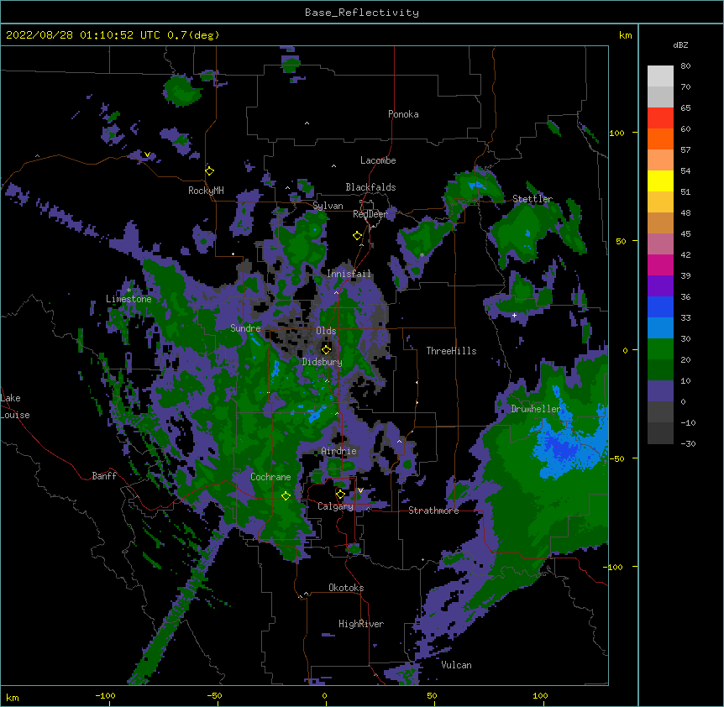Select the Stettler label
Screen dimensions: 724x707
[x=533, y=199]
